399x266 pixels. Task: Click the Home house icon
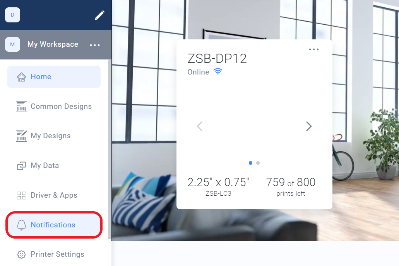click(21, 77)
